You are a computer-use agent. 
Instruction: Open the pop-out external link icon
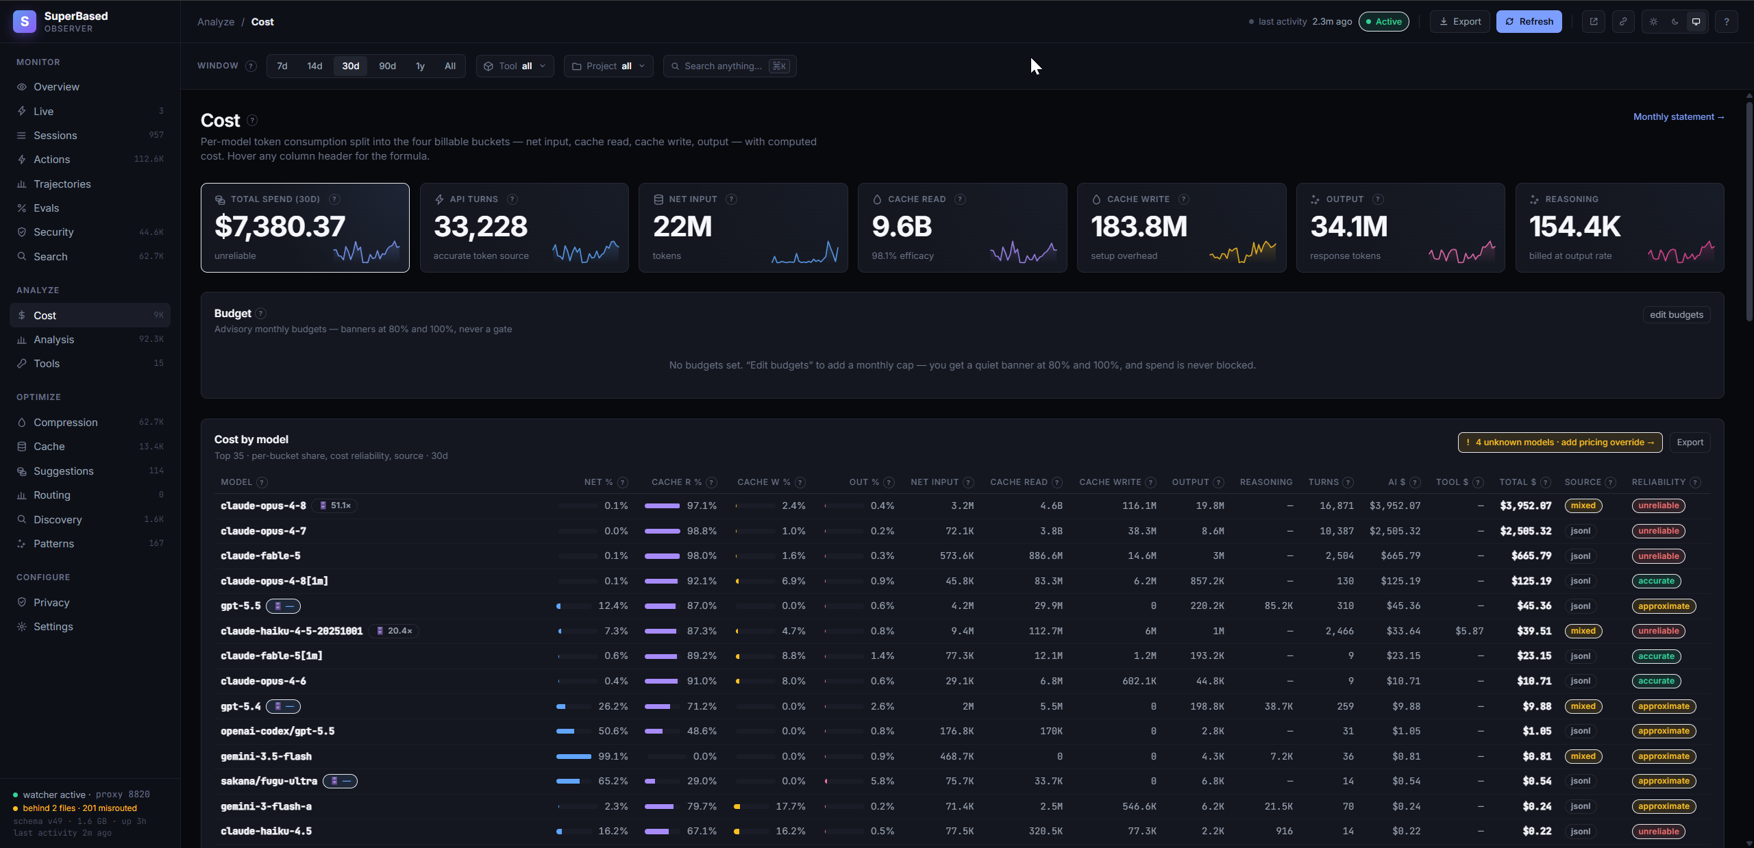[1594, 21]
